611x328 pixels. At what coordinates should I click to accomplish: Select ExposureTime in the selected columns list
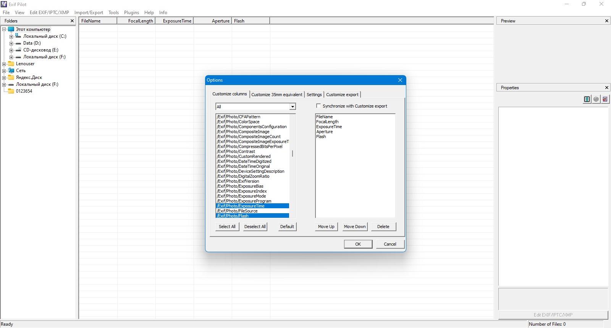329,127
